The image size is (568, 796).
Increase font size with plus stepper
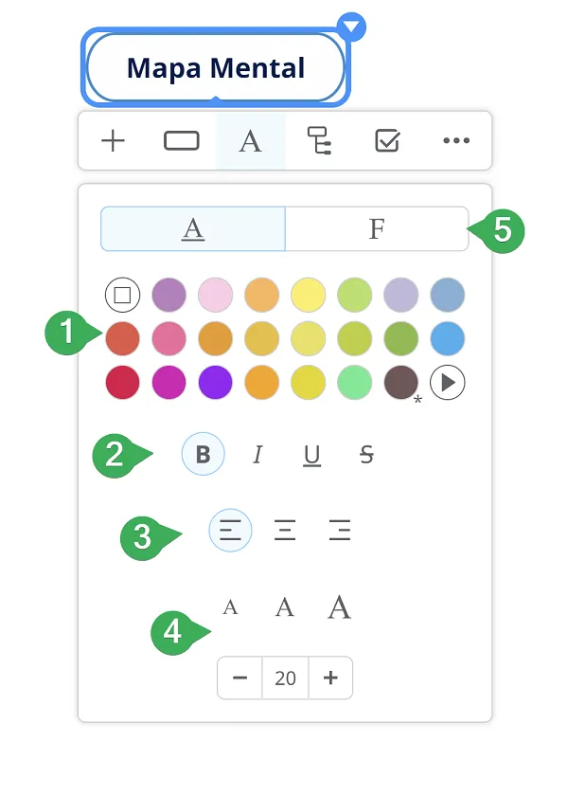tap(330, 678)
